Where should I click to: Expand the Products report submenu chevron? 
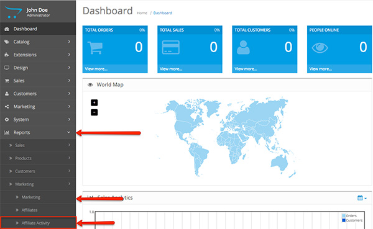69,158
